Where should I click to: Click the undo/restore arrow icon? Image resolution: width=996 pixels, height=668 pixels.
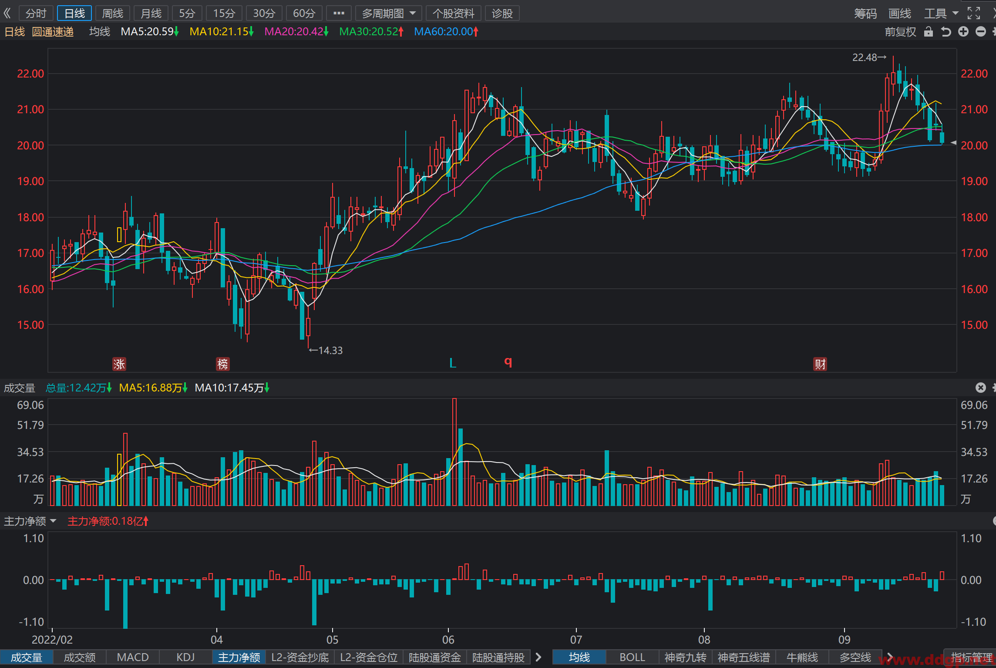pyautogui.click(x=946, y=32)
